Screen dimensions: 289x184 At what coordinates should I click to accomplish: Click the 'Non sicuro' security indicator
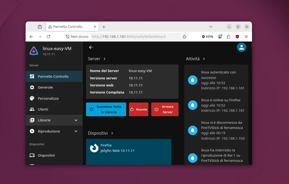pyautogui.click(x=77, y=37)
